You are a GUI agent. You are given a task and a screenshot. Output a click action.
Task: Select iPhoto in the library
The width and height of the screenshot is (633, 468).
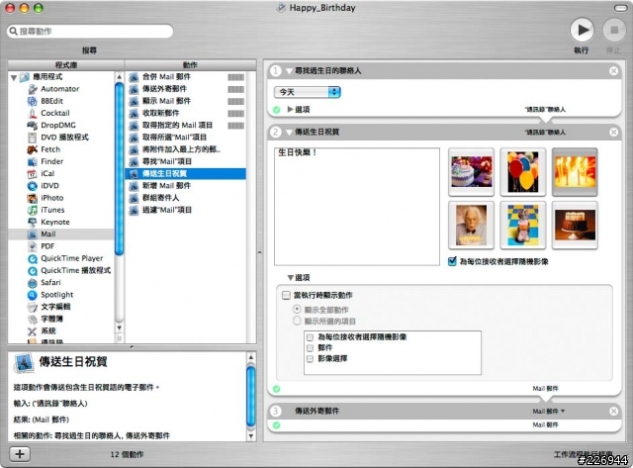tap(52, 198)
